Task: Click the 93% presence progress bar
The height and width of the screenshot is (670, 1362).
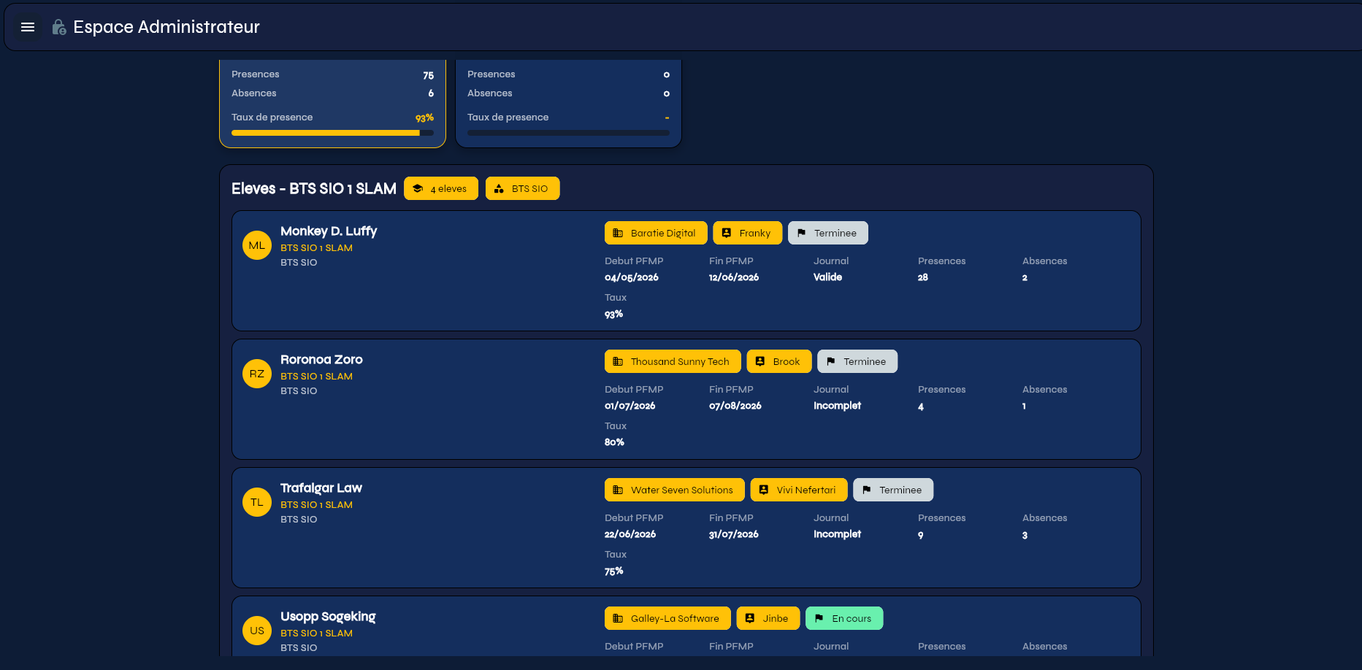Action: pyautogui.click(x=332, y=133)
